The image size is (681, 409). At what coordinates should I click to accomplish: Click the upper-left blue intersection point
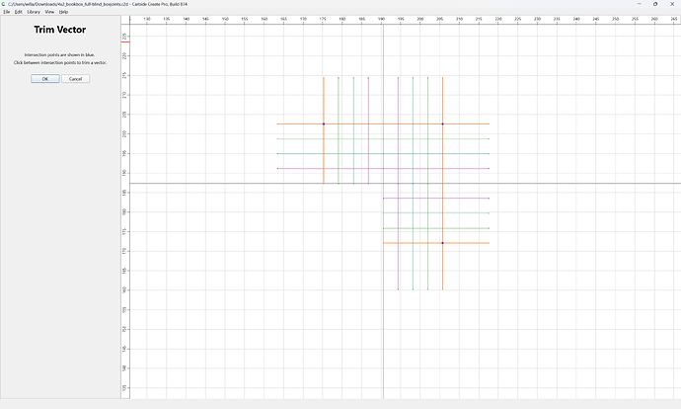pyautogui.click(x=324, y=123)
